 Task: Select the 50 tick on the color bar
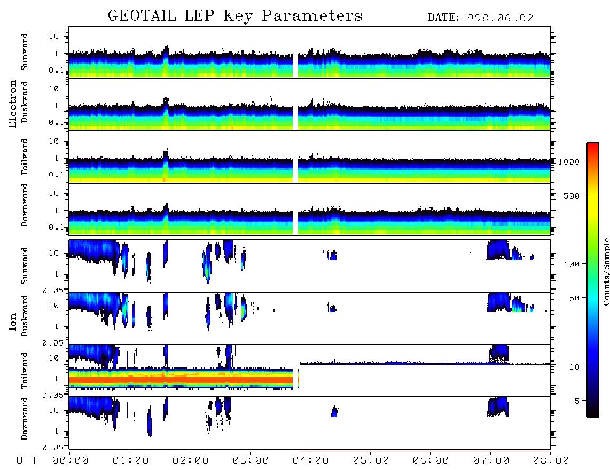coord(574,299)
